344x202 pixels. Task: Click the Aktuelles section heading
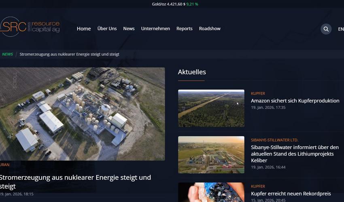[192, 72]
